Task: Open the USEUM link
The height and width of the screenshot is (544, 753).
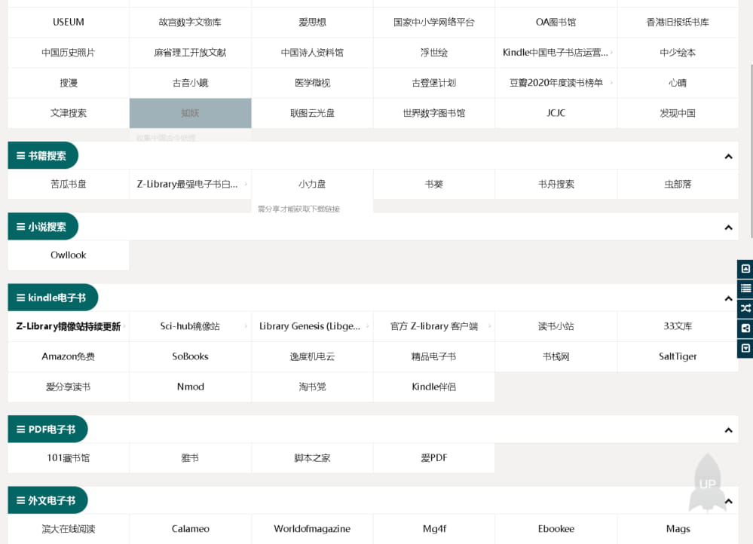Action: (68, 22)
